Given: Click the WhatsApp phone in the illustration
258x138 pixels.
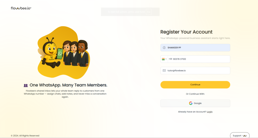Looking at the screenshot, I should (x=60, y=53).
